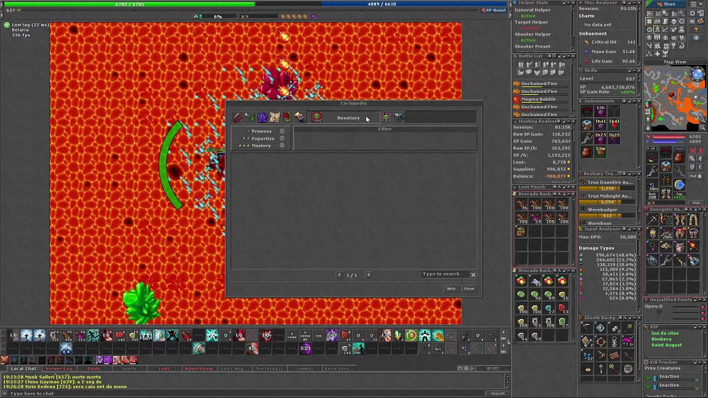
Task: Switch to Advertising chat tab
Action: coord(199,369)
